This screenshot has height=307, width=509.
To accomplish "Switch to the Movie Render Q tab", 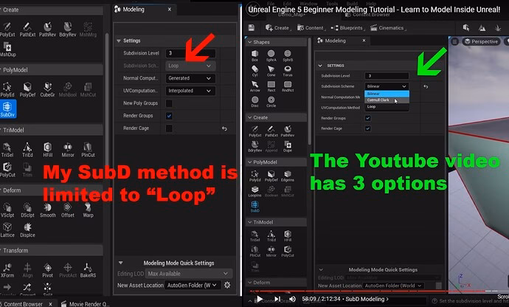I will 86,304.
